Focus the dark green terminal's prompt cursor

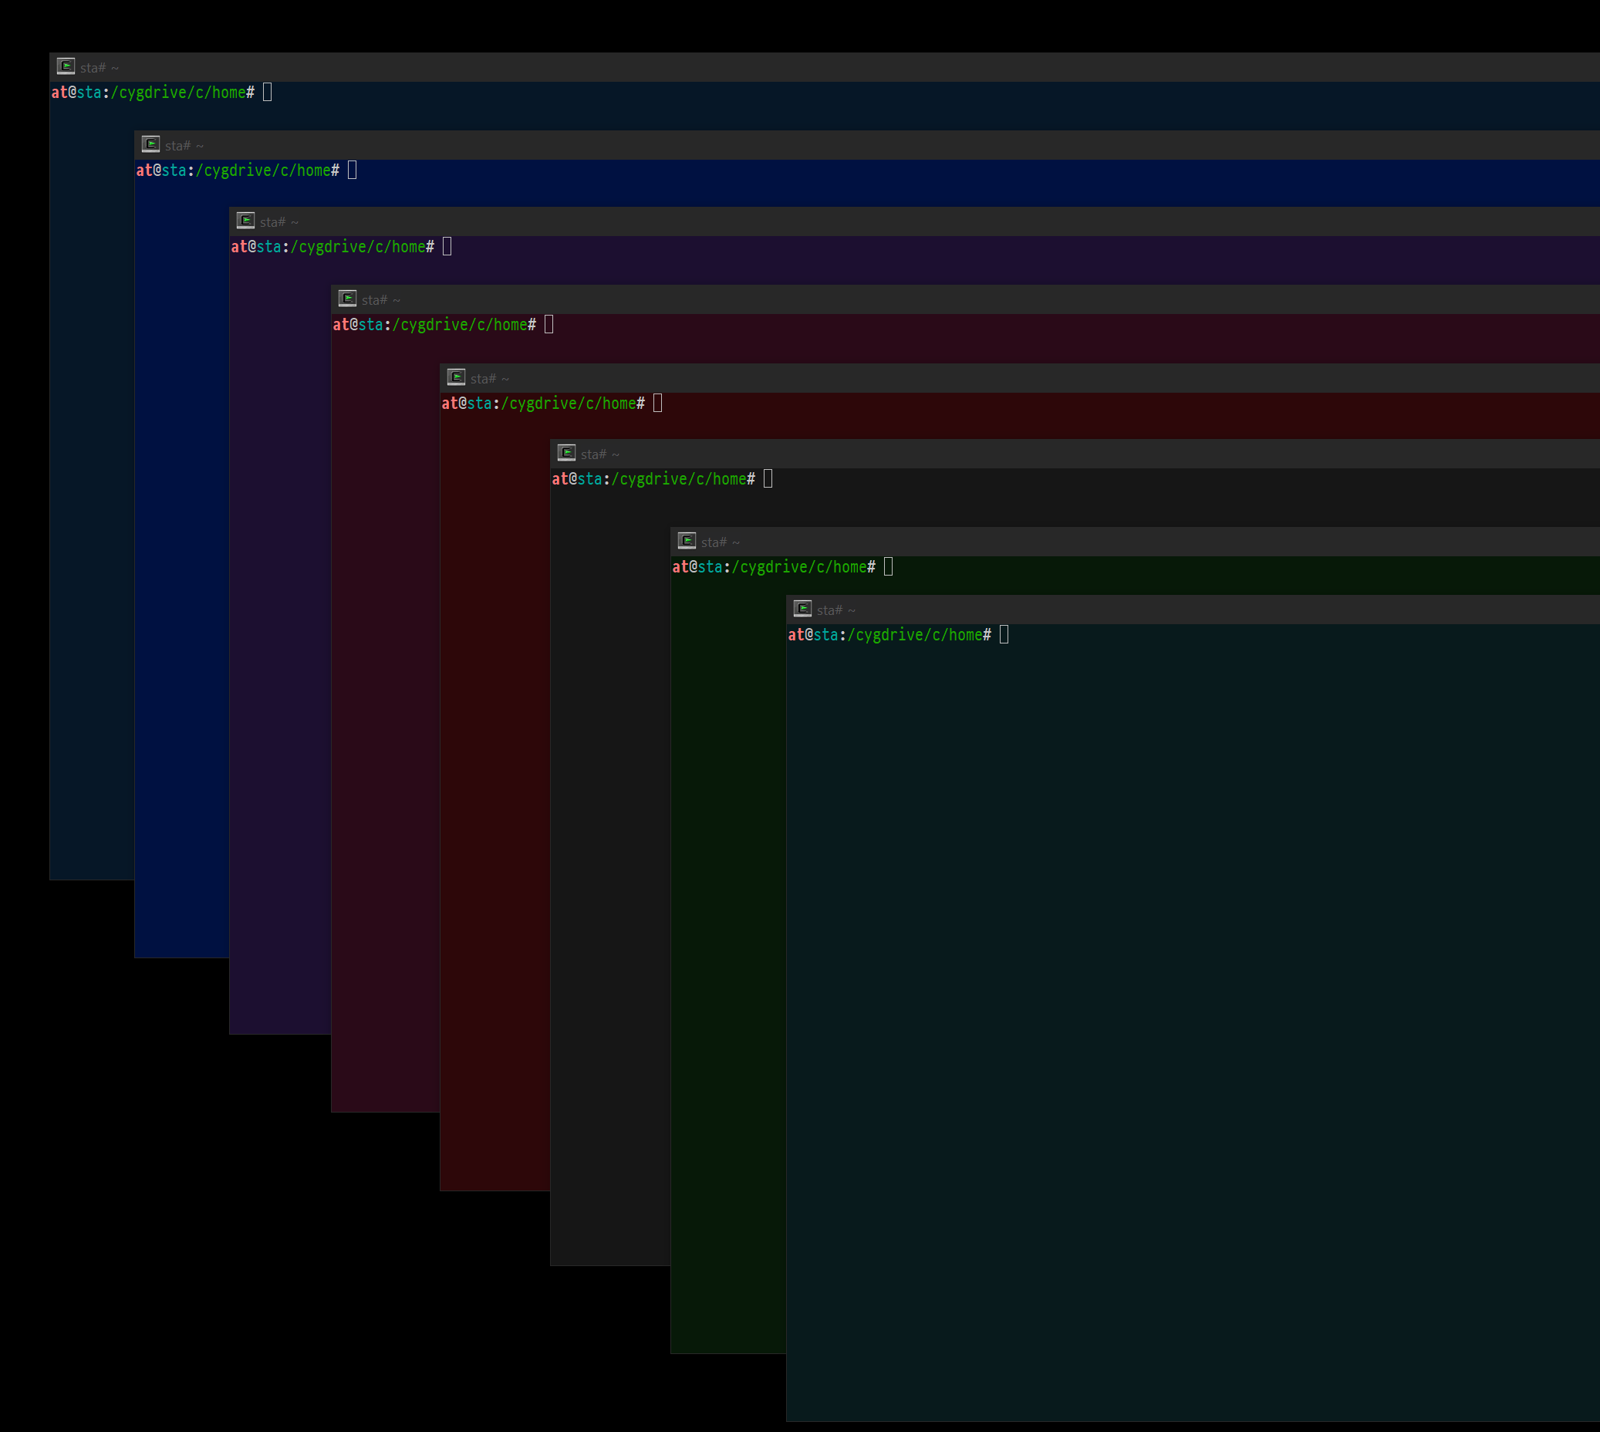pos(888,566)
